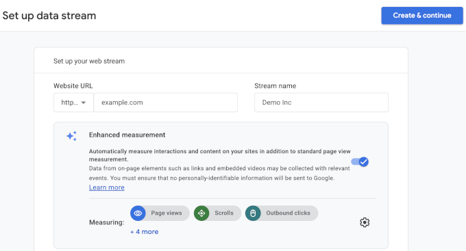Image resolution: width=466 pixels, height=251 pixels.
Task: Click the Enhanced measurement title
Action: click(x=127, y=135)
